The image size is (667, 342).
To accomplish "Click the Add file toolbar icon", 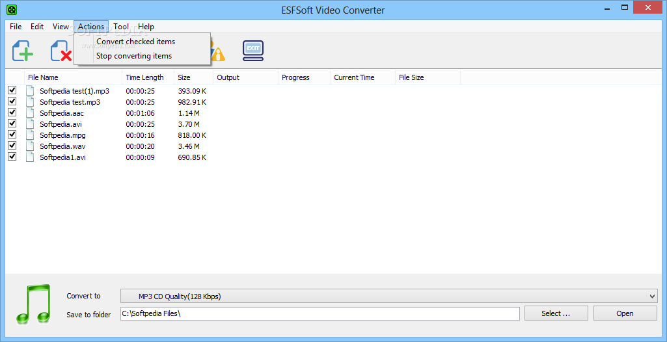I will tap(23, 51).
